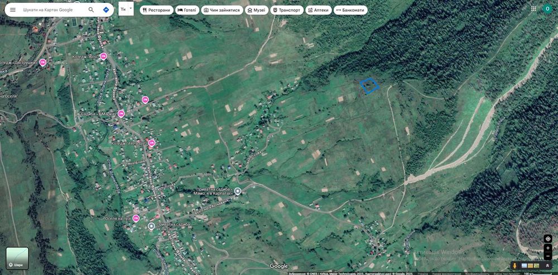Select 'Музеї' category chip
Image resolution: width=558 pixels, height=275 pixels.
(257, 10)
